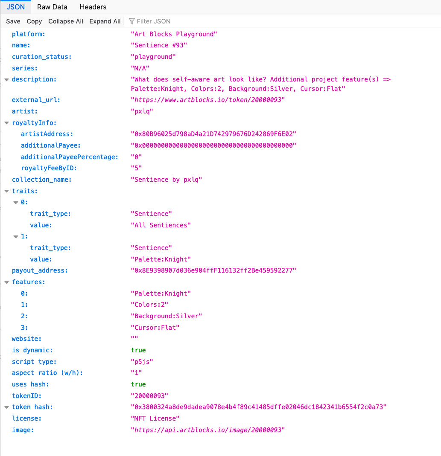441x456 pixels.
Task: Select tokenID value "20000093"
Action: [x=149, y=396]
